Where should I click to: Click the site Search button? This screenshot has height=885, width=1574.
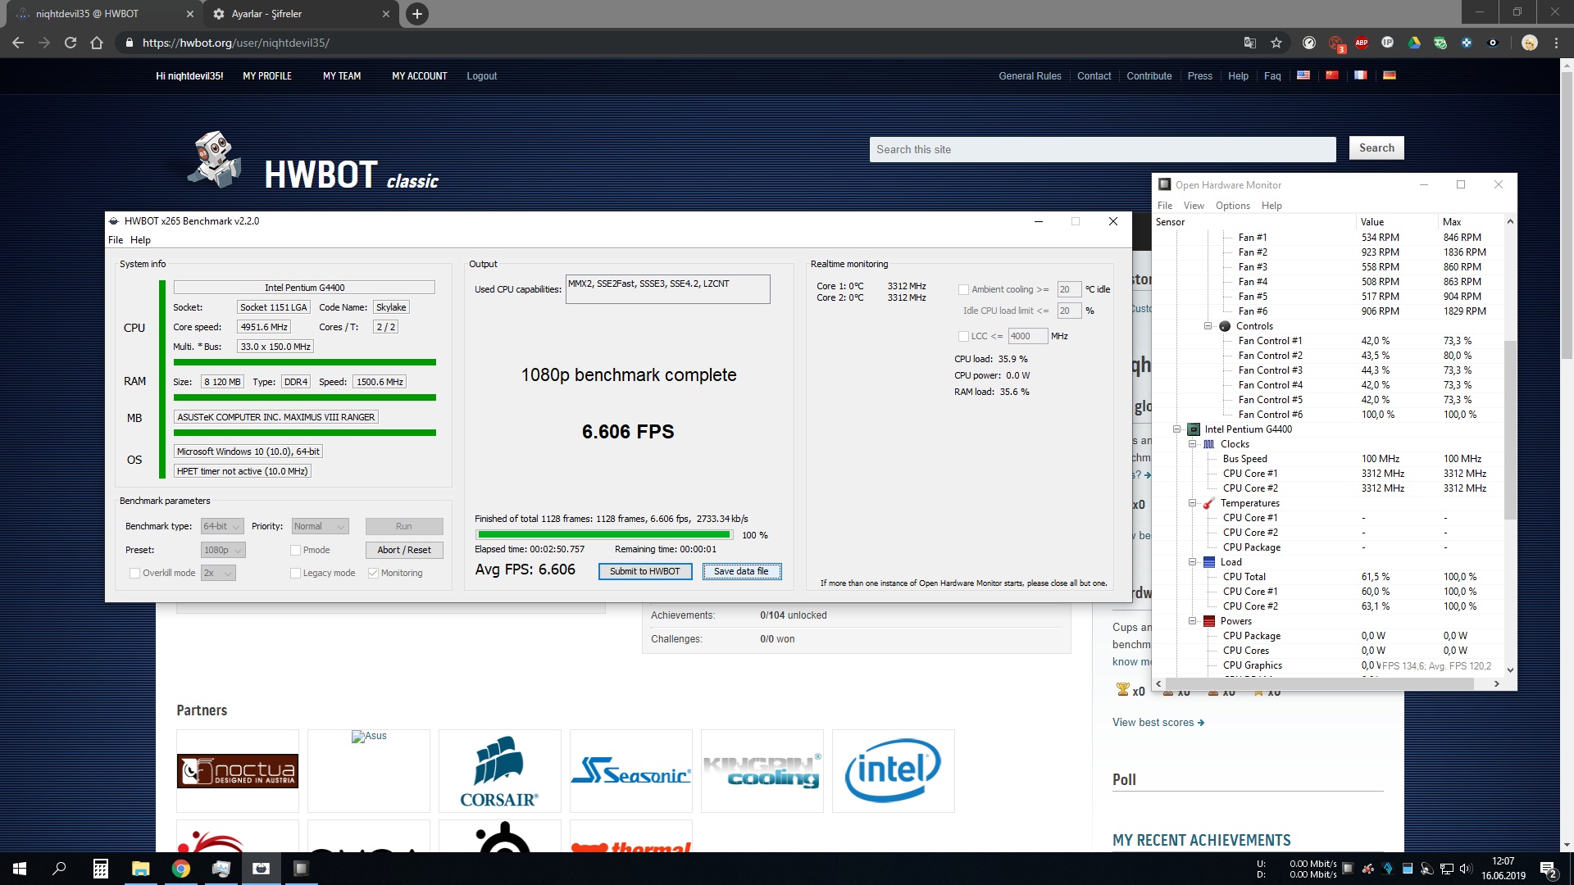(x=1376, y=148)
